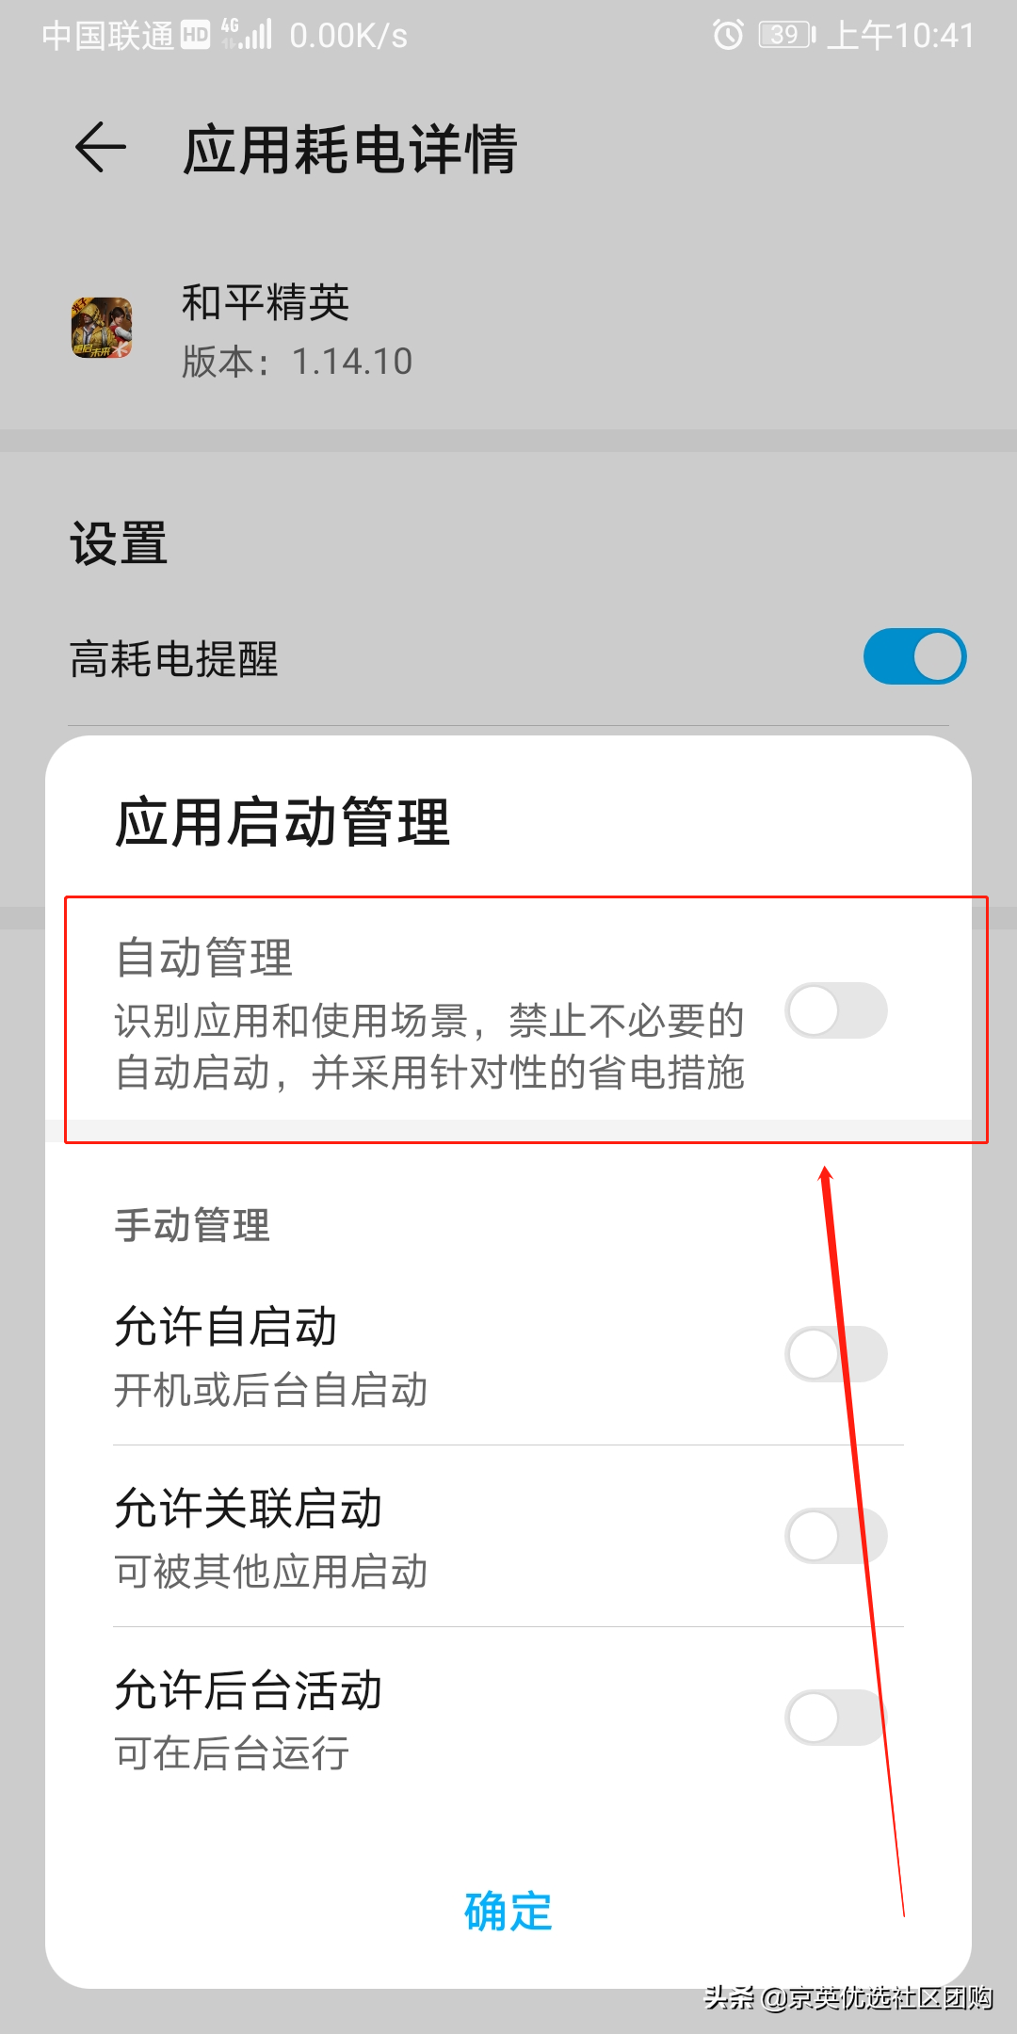This screenshot has width=1017, height=2034.
Task: Enable 允许关联启动 switch
Action: click(836, 1536)
